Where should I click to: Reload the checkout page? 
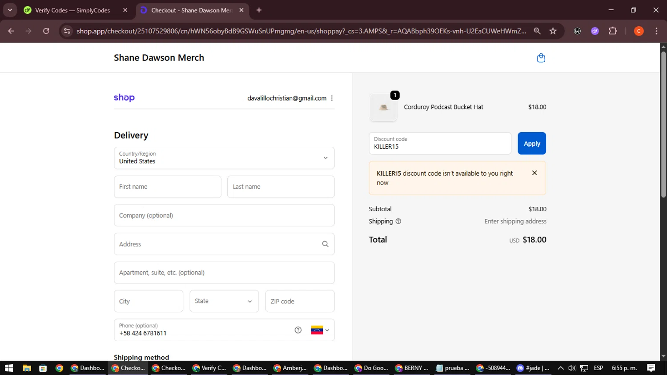point(46,31)
